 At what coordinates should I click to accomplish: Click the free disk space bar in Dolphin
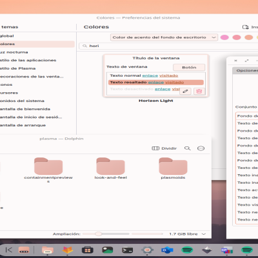pos(148,234)
